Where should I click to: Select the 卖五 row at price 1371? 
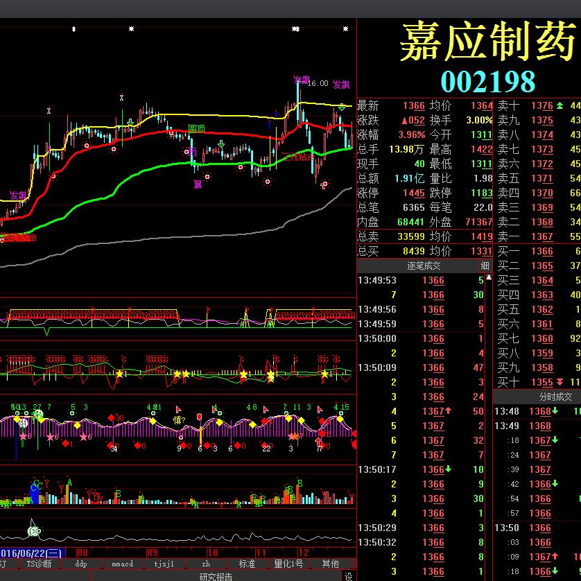click(x=539, y=179)
